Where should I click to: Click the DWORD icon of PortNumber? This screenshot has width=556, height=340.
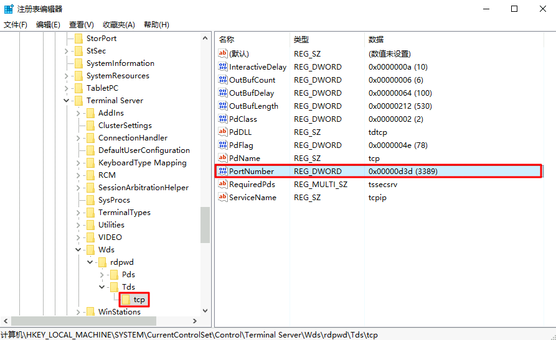[x=223, y=171]
